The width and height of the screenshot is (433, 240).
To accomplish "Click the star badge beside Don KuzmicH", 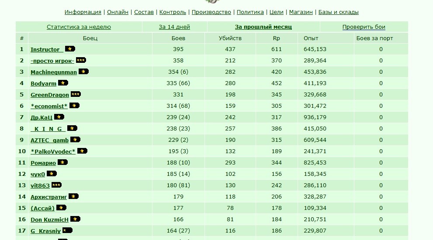I will tap(75, 219).
